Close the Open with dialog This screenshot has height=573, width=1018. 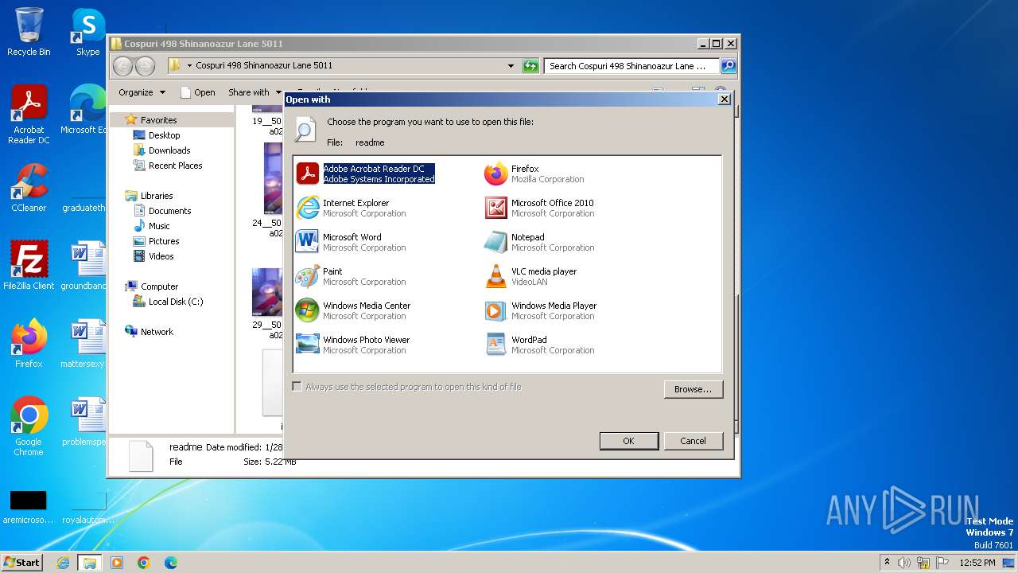tap(724, 99)
